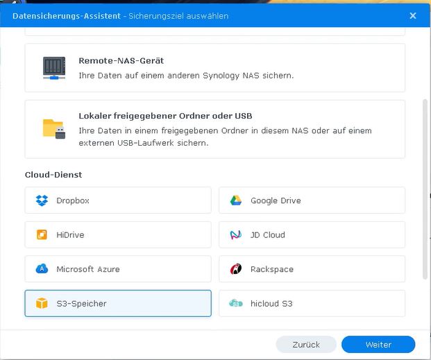431x360 pixels.
Task: Click the 'externen USB-Laufwerk sichern.' description line
Action: [144, 143]
